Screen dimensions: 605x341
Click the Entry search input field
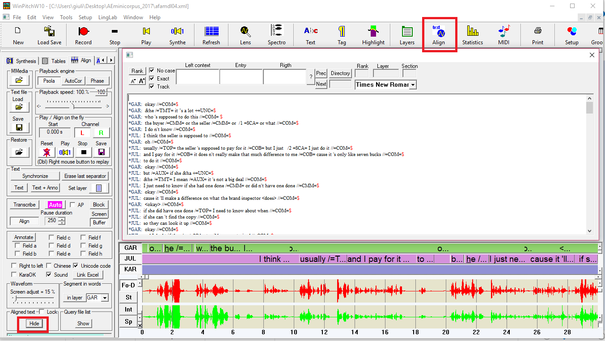tap(241, 77)
